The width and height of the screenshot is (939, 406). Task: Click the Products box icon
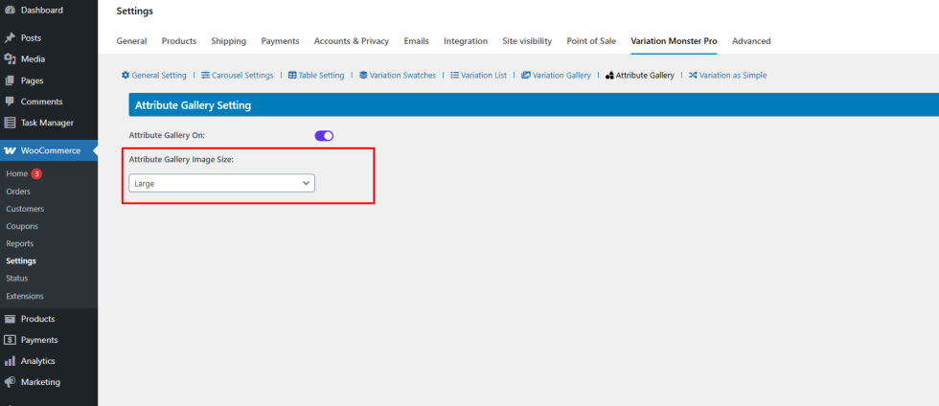point(10,319)
